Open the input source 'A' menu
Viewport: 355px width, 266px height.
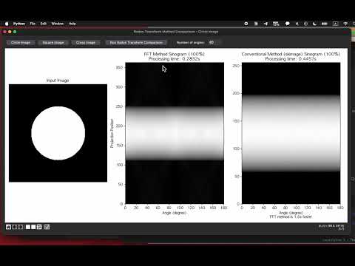[x=335, y=24]
